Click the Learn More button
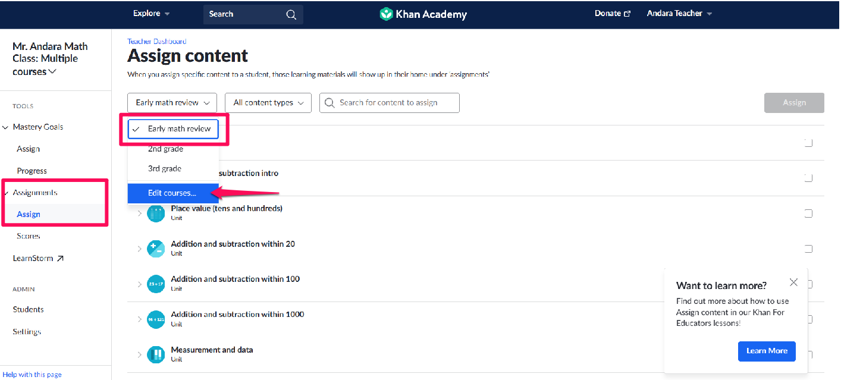Screen dimensions: 841x380 767,351
